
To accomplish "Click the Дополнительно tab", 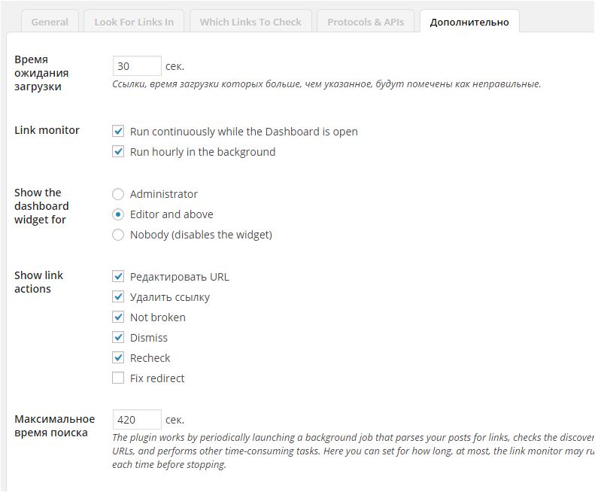I will [x=469, y=22].
